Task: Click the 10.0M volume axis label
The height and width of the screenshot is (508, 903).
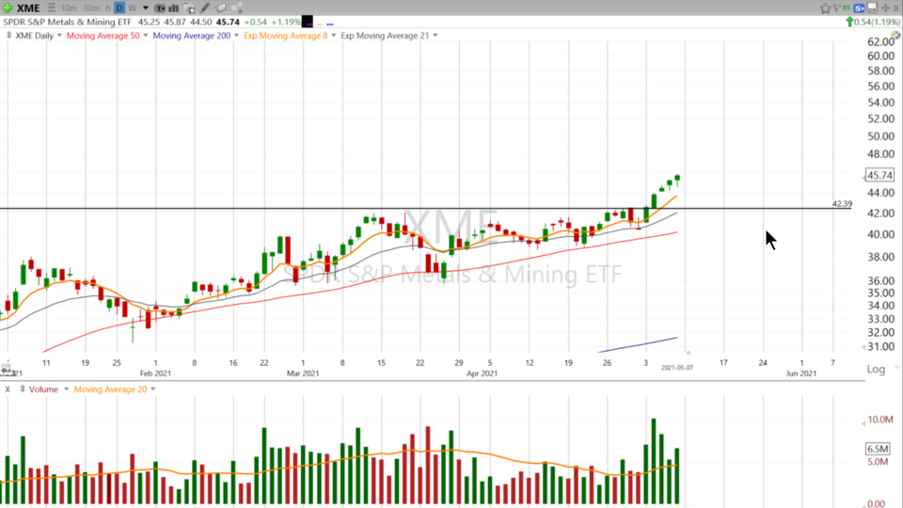Action: 880,420
